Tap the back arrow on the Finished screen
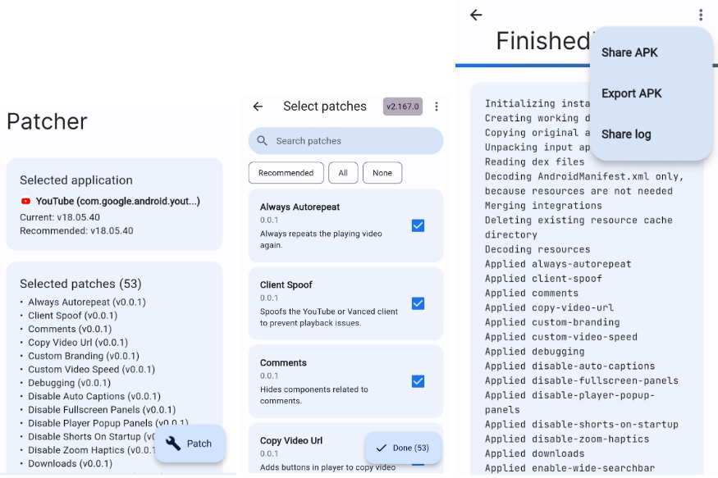 [x=478, y=15]
